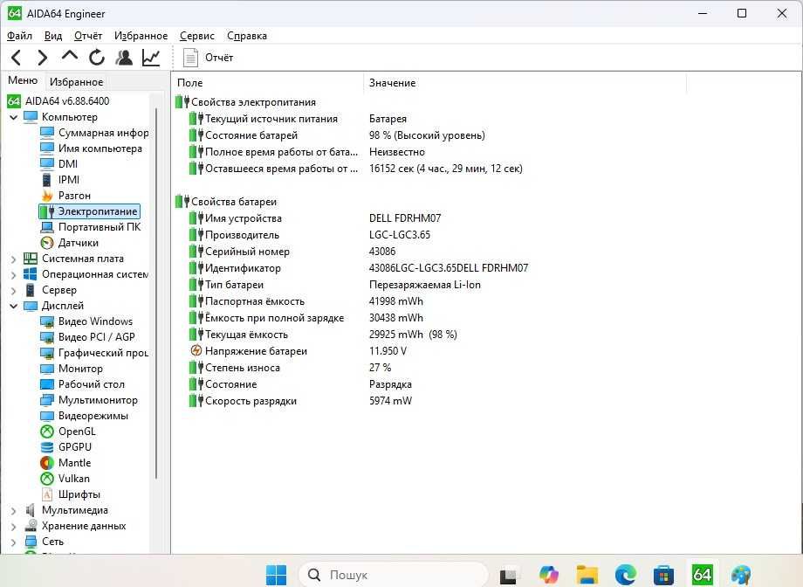Image resolution: width=803 pixels, height=587 pixels.
Task: Click the Электропитание battery icon
Action: [47, 211]
